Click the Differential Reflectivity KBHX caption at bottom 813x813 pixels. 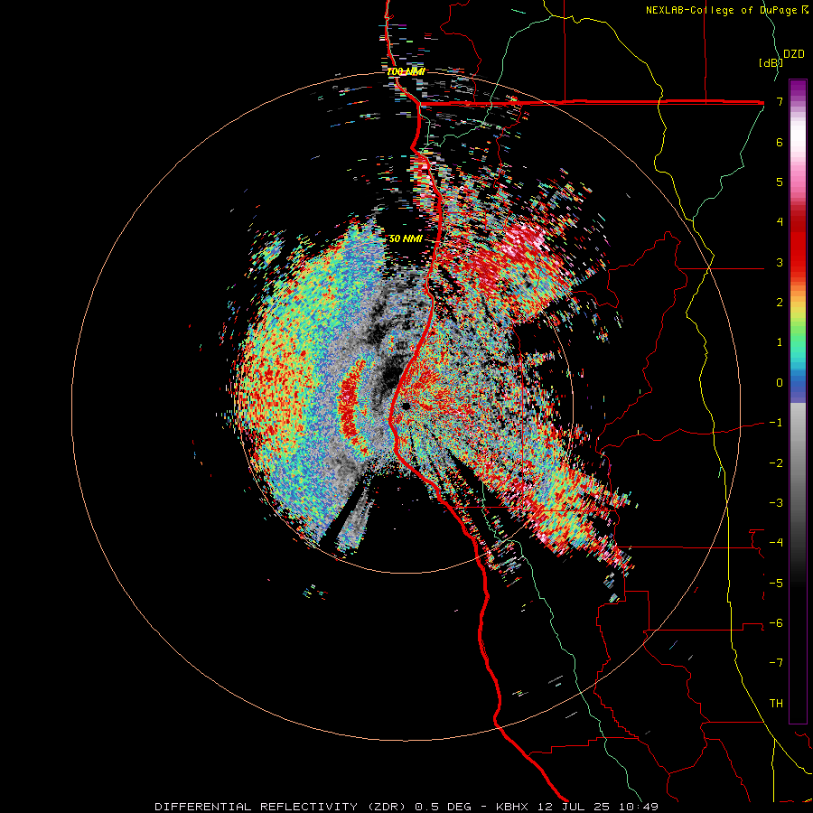406,807
